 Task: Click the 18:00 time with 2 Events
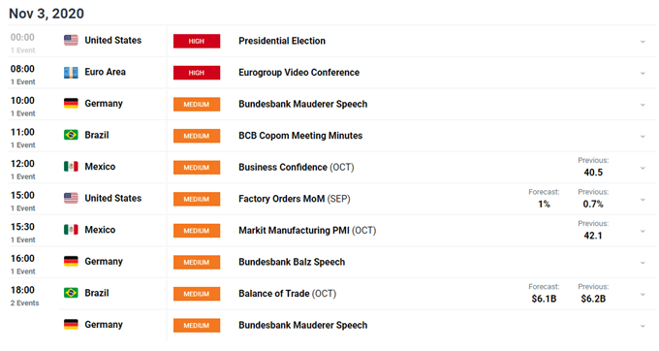(22, 290)
